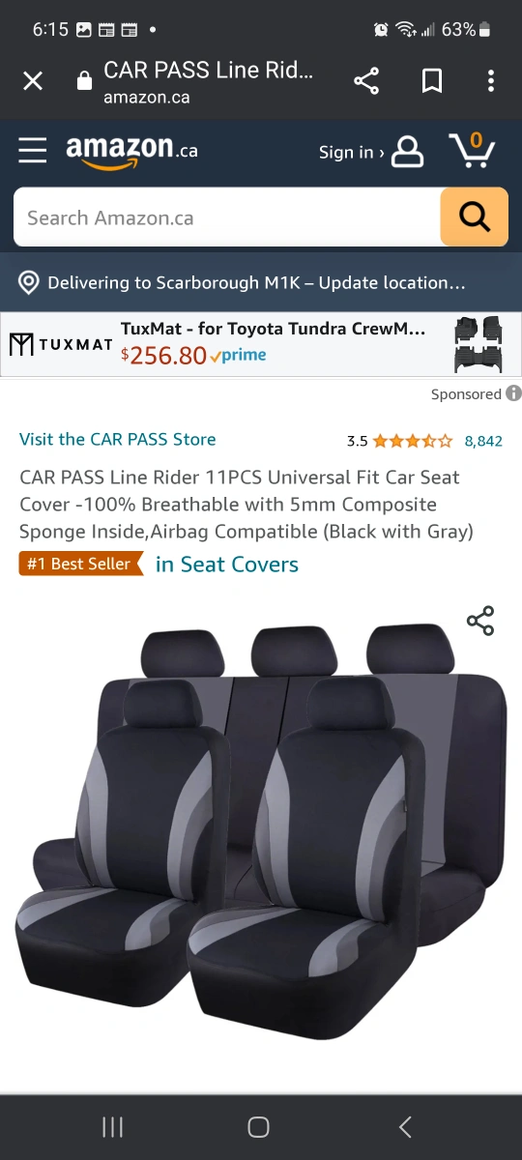Tap the orange search magnifier button

(474, 217)
